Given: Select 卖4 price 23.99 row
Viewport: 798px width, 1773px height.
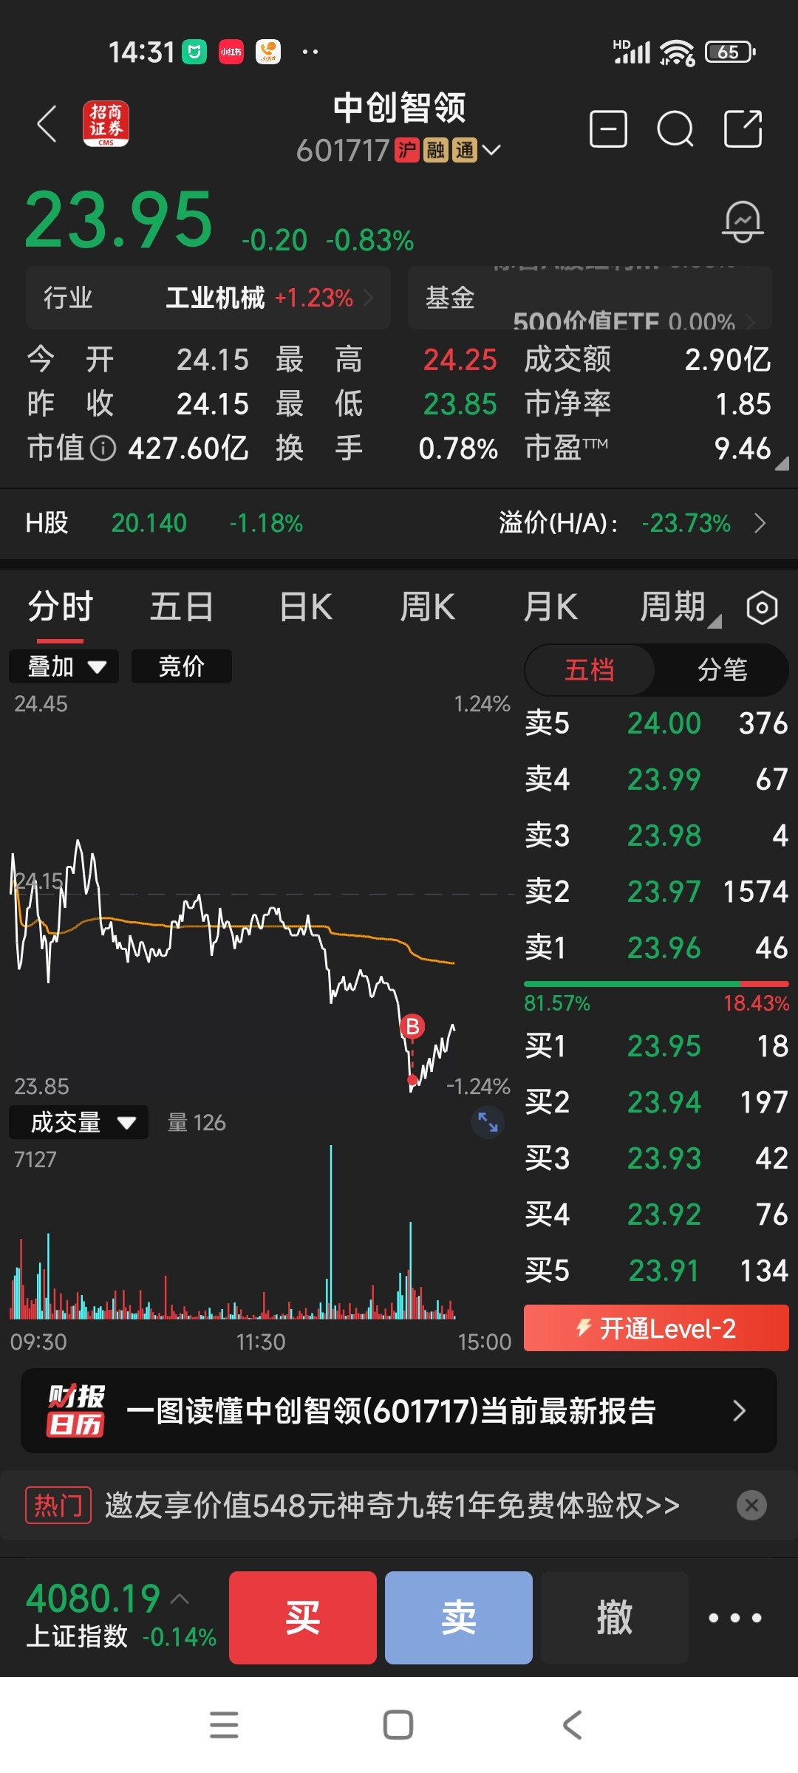Looking at the screenshot, I should point(656,779).
